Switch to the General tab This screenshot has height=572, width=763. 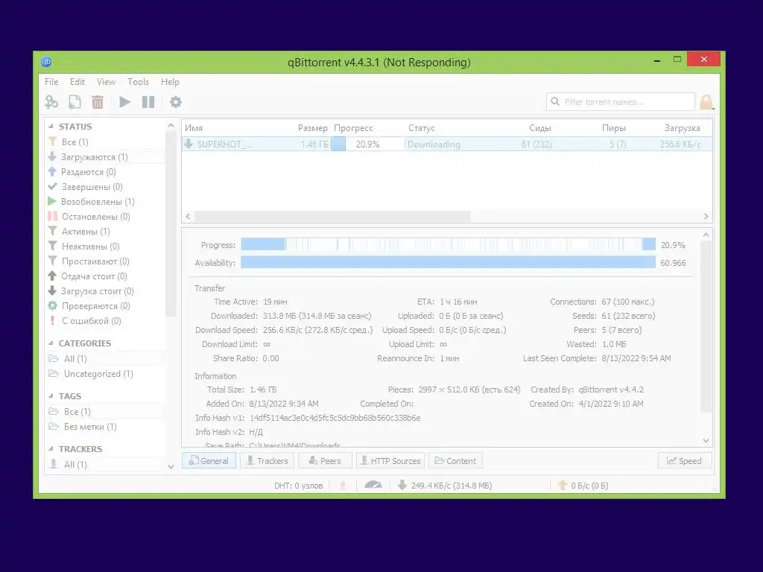coord(209,460)
